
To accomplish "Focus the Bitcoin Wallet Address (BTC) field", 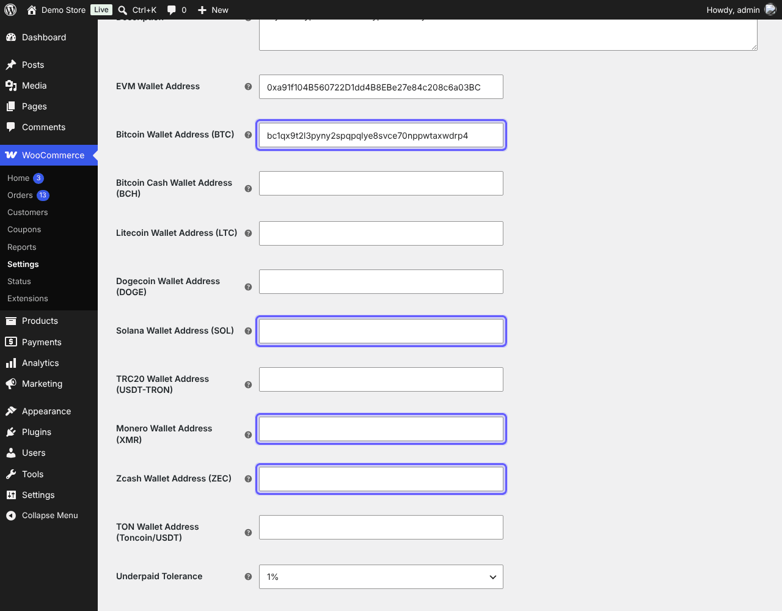I will coord(381,135).
